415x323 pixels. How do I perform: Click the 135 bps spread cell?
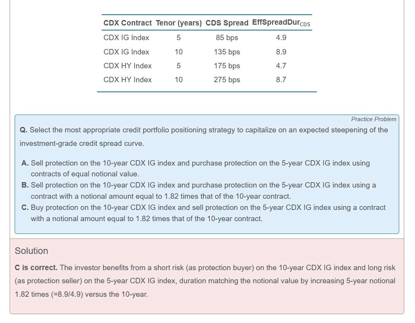(x=227, y=52)
